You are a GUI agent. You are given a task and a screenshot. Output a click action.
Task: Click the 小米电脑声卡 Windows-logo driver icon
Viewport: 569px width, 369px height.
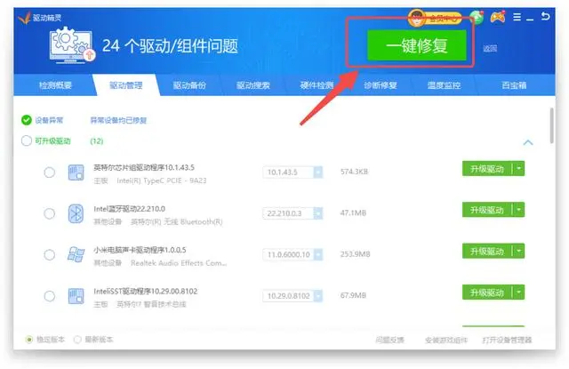coord(76,254)
